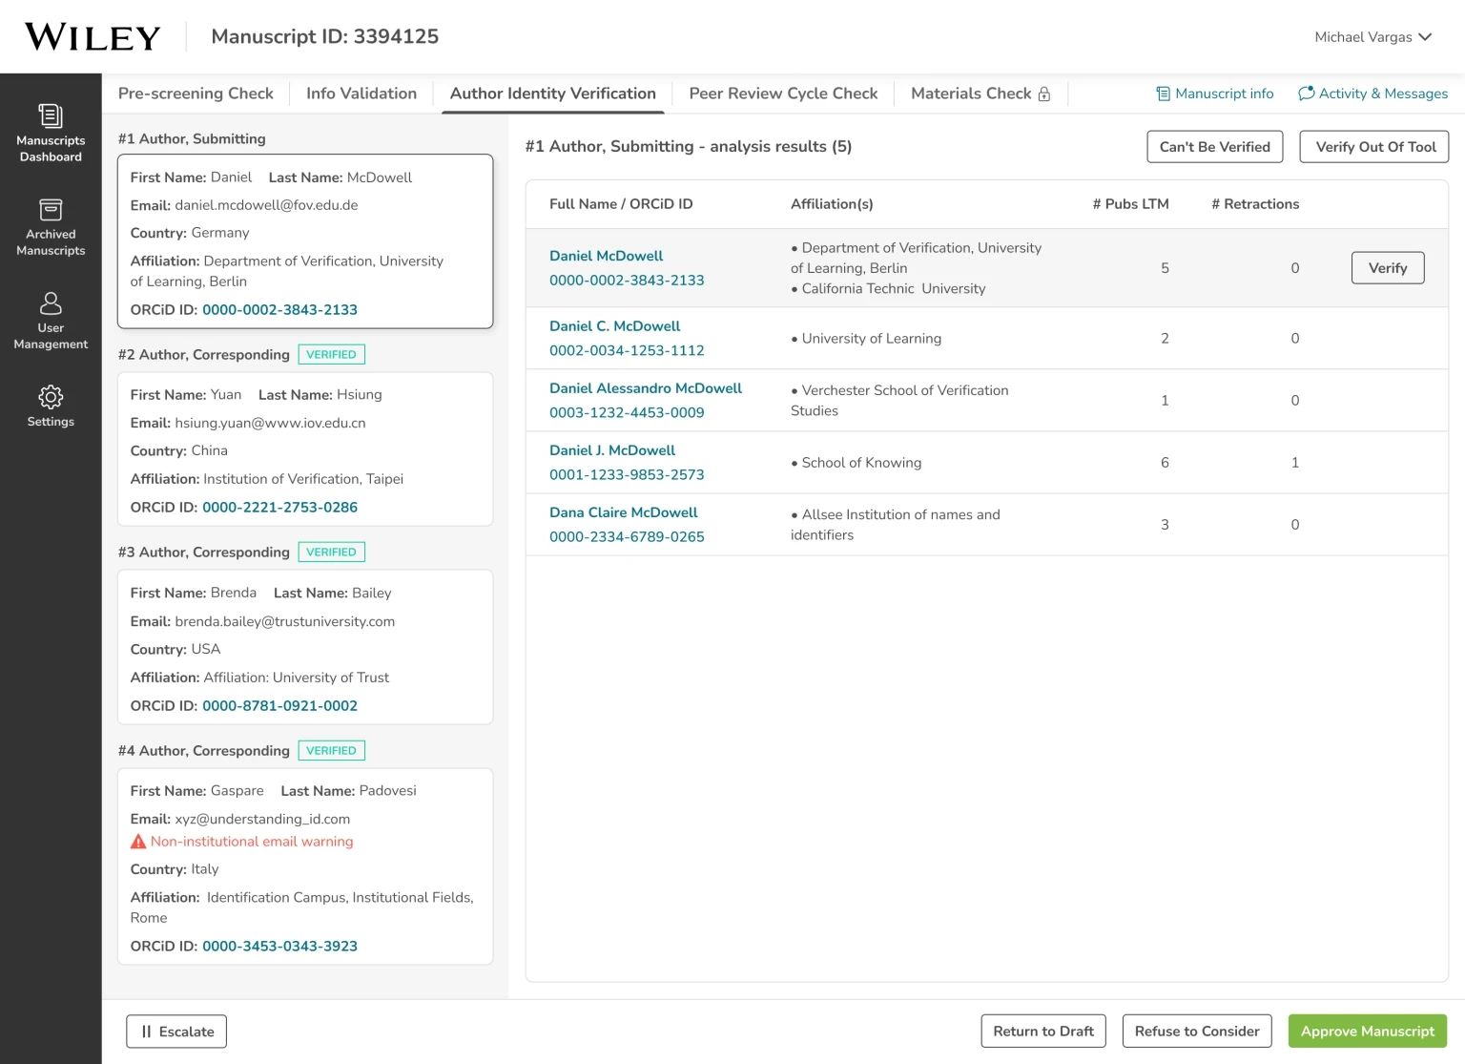Click the Wiley logo
The height and width of the screenshot is (1064, 1465).
click(93, 36)
